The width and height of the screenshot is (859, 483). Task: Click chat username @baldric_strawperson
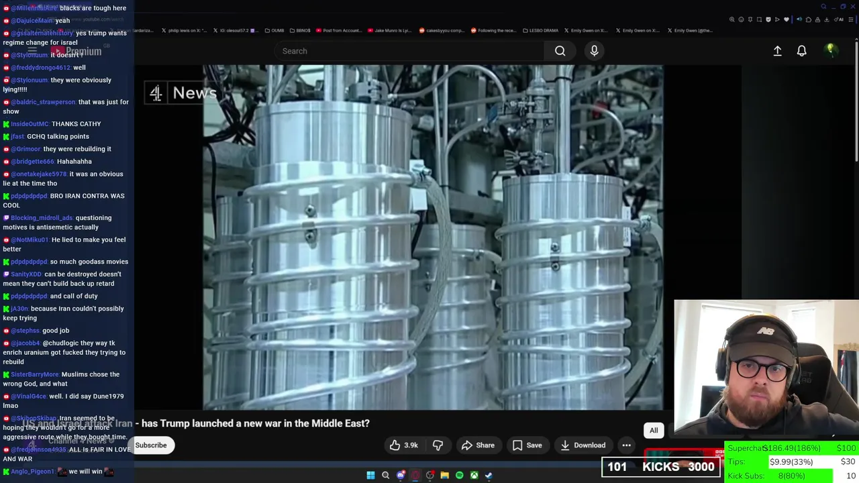click(43, 102)
